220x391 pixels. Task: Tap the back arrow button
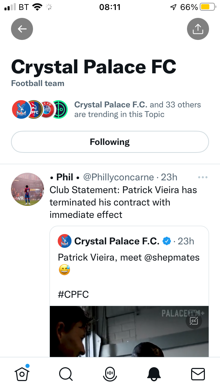click(x=22, y=29)
